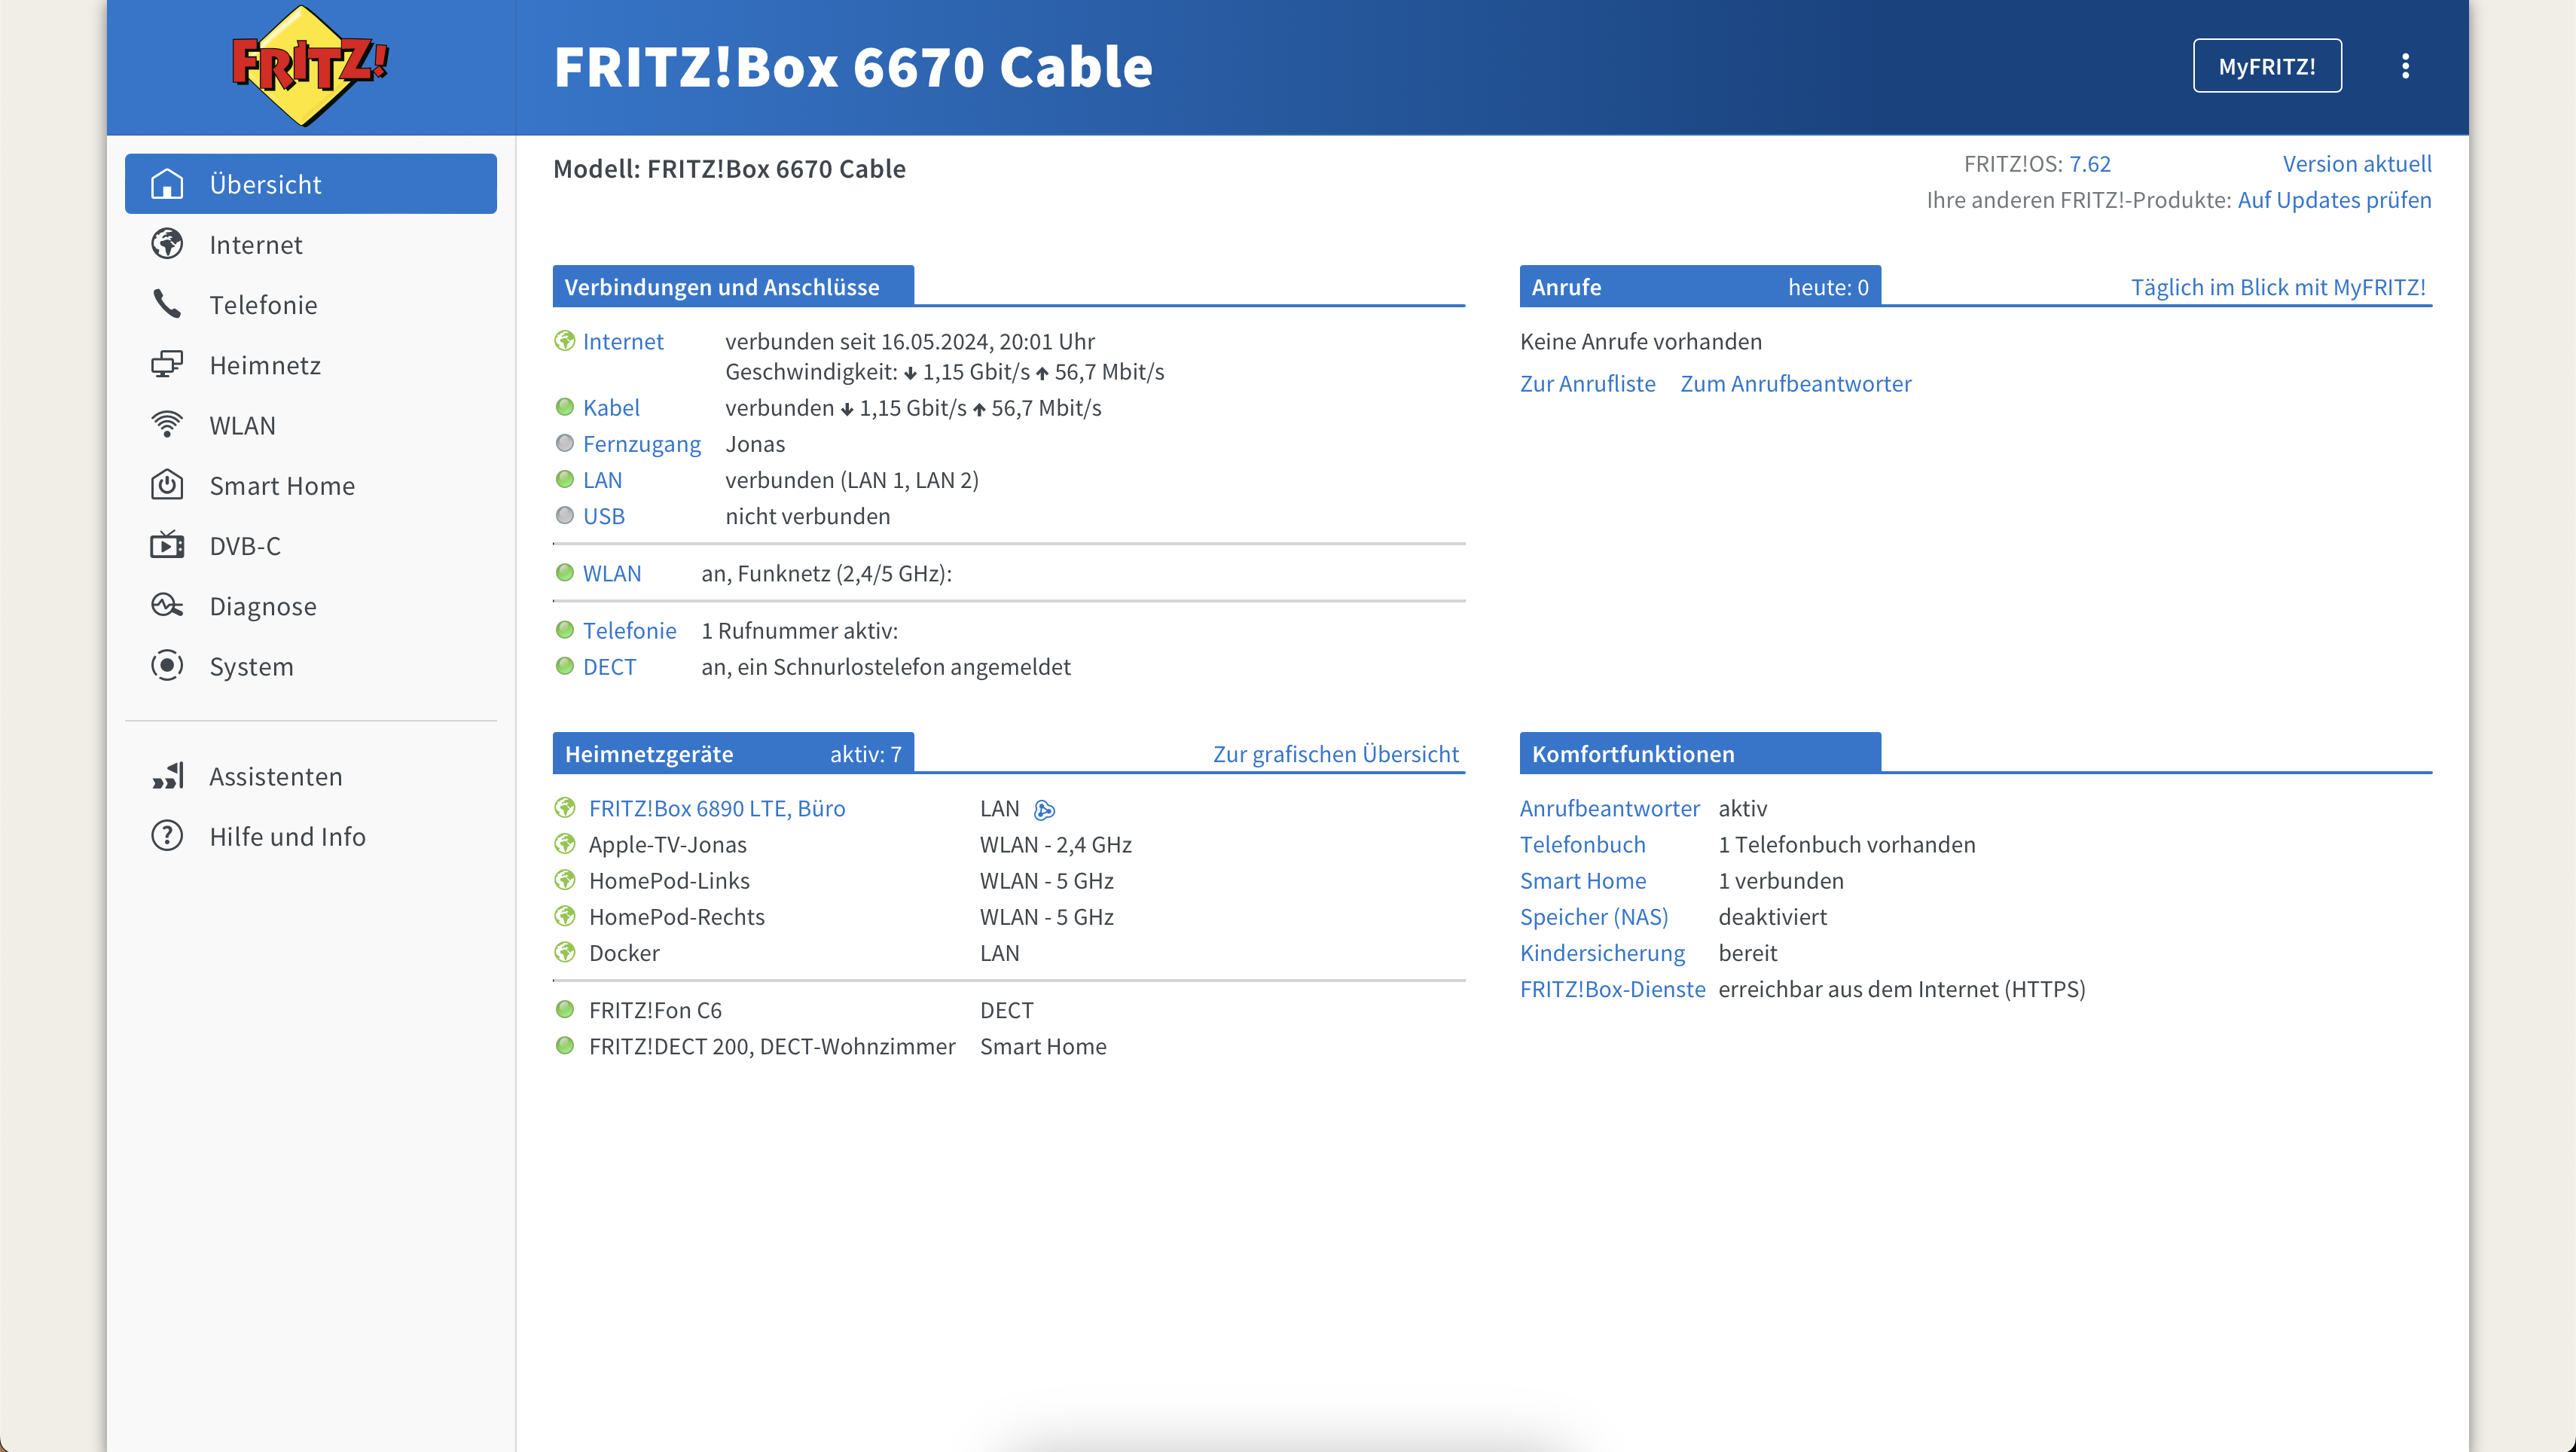Click the globe icon beside HomePod-Links

tap(565, 880)
